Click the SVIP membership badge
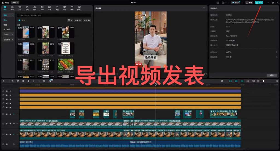This screenshot has width=280, height=151. click(x=236, y=3)
